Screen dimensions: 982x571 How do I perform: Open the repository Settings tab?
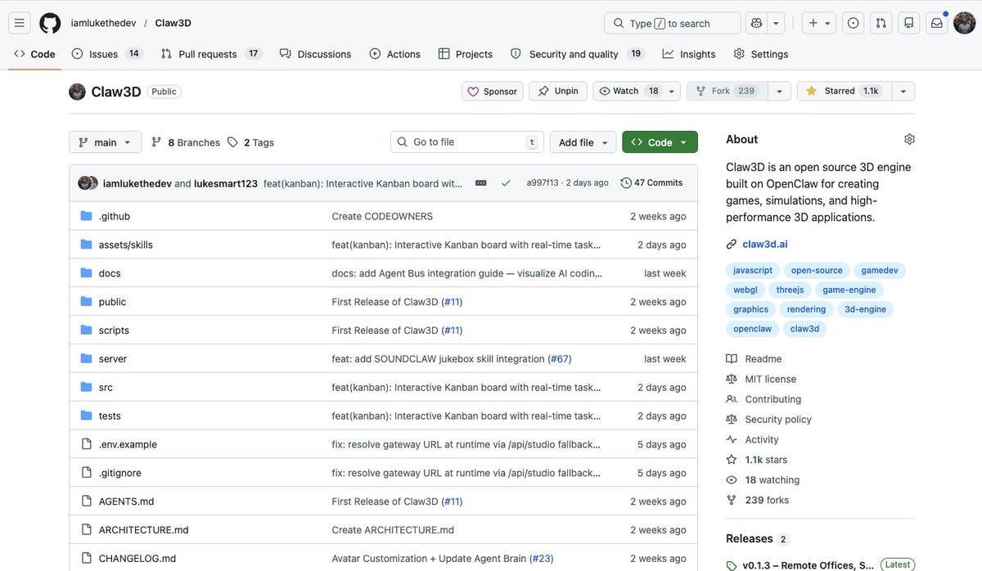[x=760, y=54]
